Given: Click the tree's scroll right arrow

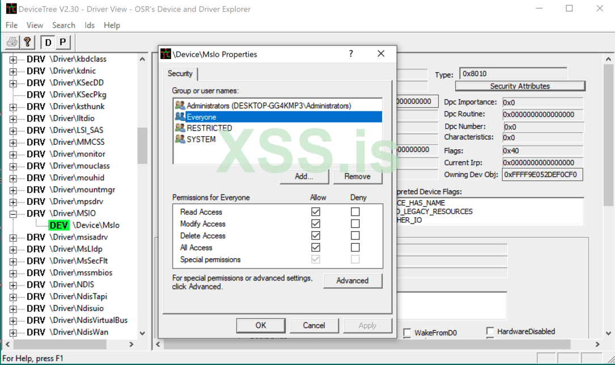Looking at the screenshot, I should pos(132,344).
